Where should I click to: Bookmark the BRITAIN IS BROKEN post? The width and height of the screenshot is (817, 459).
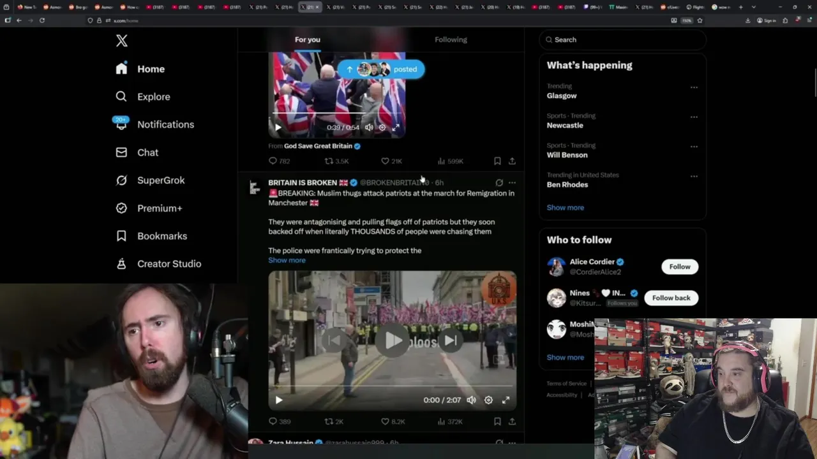tap(497, 421)
